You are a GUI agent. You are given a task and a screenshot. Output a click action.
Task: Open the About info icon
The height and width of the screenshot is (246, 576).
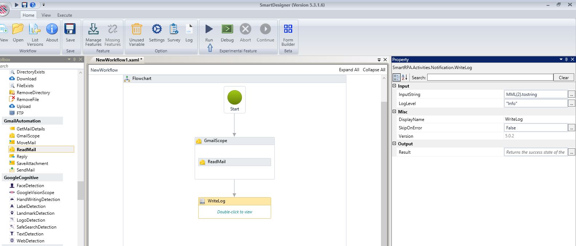click(52, 29)
